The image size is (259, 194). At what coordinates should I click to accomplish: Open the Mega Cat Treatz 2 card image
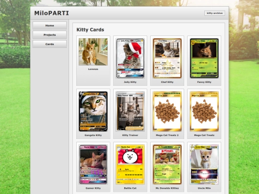(x=167, y=111)
